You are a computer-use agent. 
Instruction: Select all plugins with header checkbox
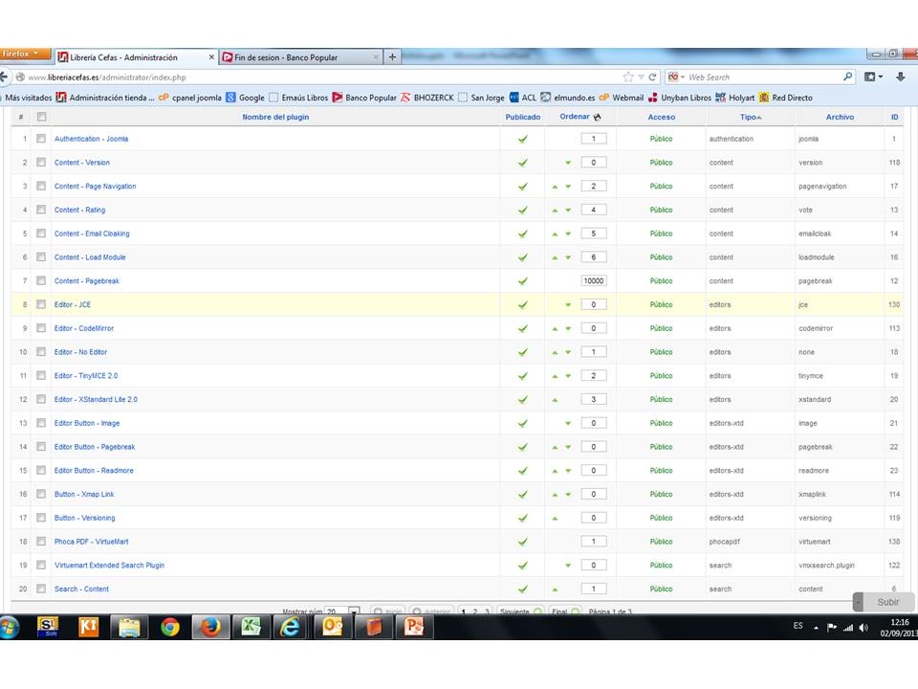pos(41,117)
